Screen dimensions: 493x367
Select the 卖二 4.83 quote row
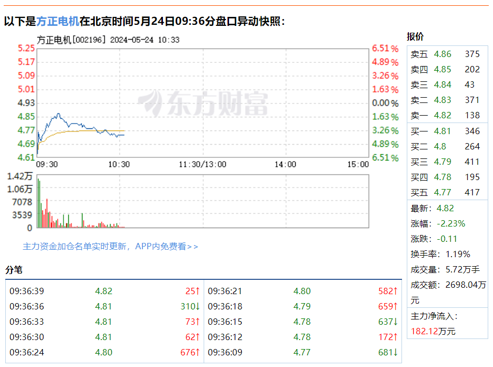pyautogui.click(x=447, y=100)
